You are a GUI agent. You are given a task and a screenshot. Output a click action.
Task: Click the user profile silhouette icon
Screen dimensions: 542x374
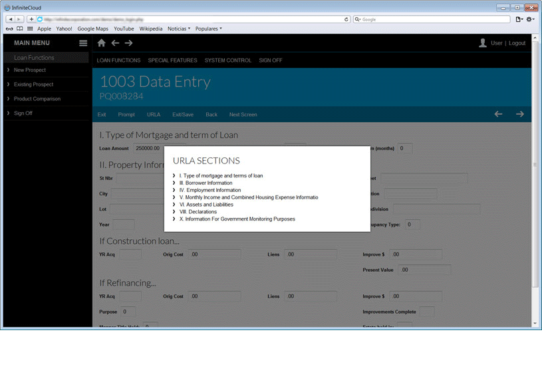[483, 43]
